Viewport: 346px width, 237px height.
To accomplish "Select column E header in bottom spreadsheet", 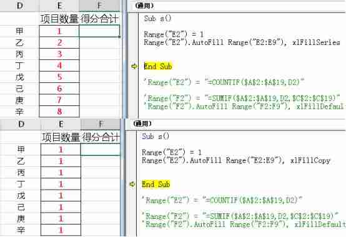I will click(x=61, y=124).
